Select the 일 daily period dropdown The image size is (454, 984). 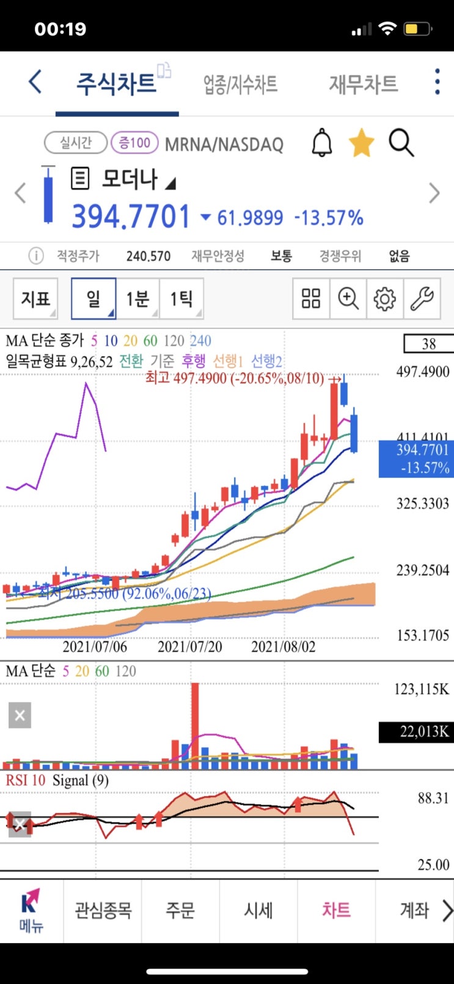(93, 299)
